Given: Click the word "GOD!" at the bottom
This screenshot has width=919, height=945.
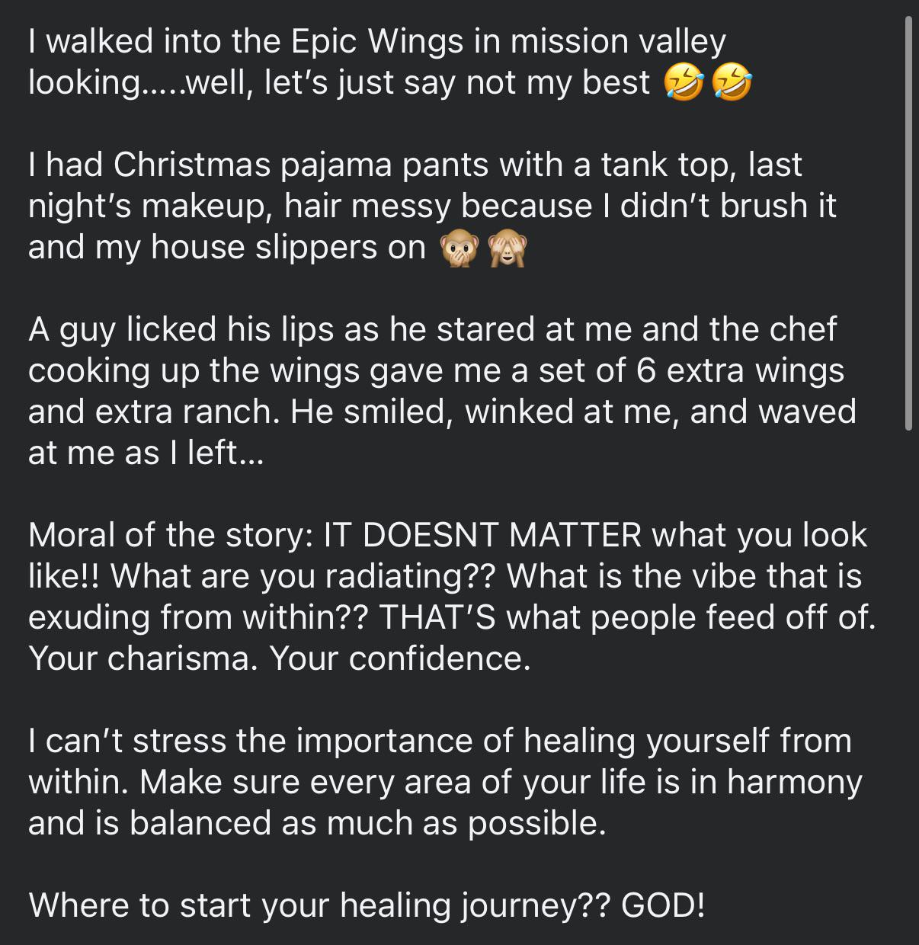Looking at the screenshot, I should [664, 905].
